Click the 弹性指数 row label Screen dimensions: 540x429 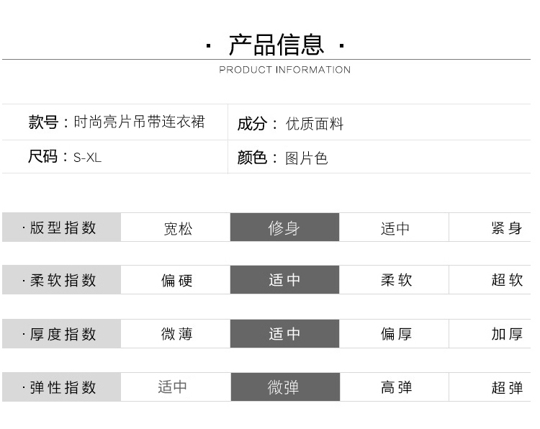point(61,387)
